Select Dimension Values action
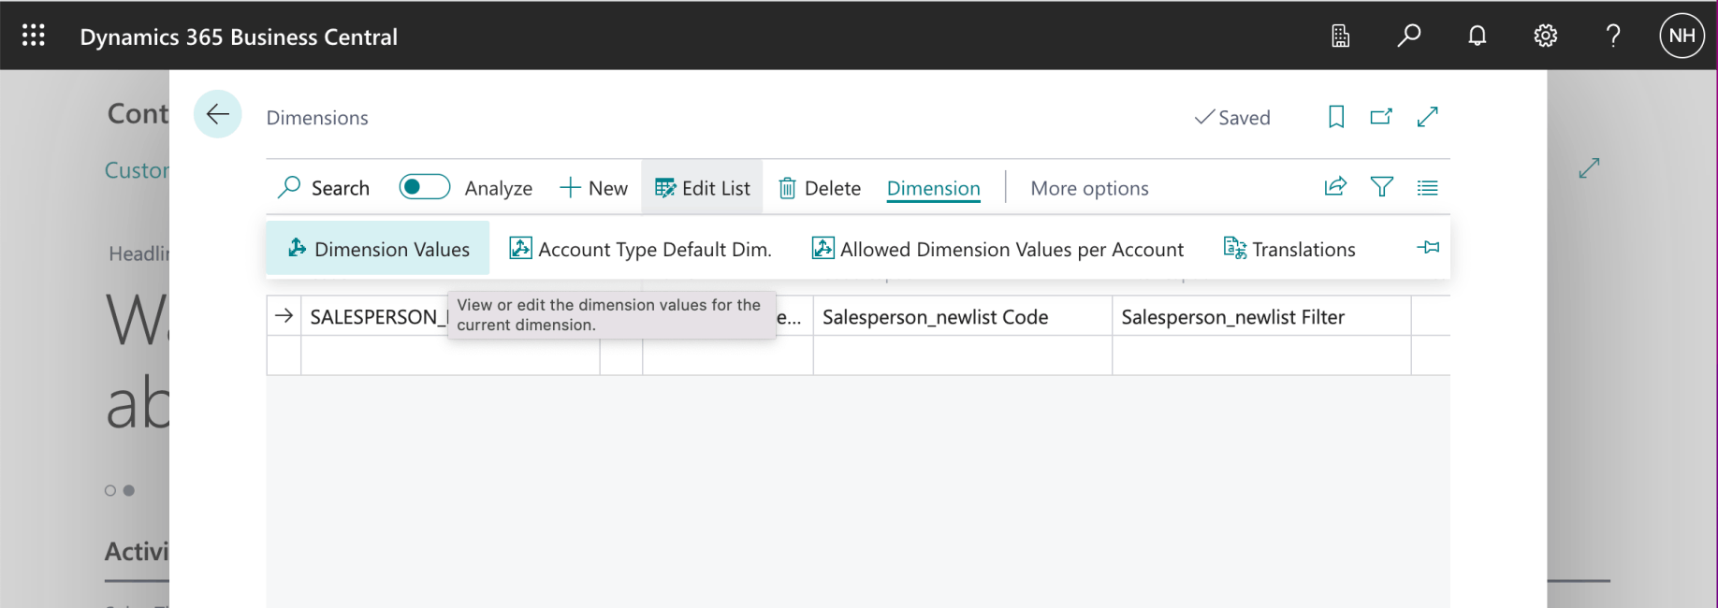This screenshot has height=608, width=1718. pyautogui.click(x=378, y=249)
